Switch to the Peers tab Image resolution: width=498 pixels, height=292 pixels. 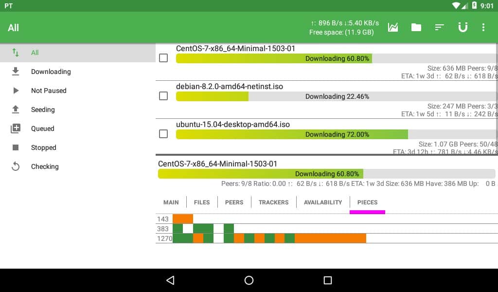234,202
